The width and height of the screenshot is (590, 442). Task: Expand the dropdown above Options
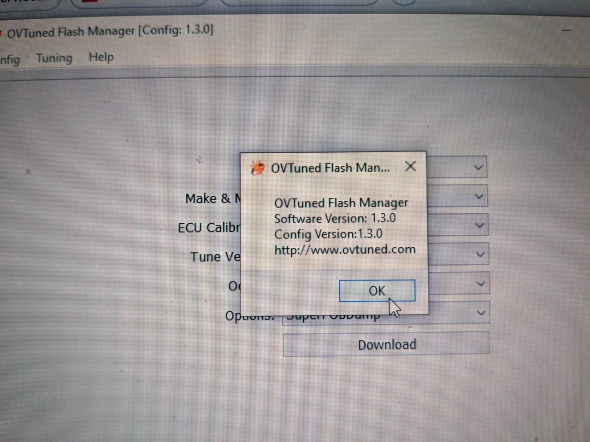480,284
